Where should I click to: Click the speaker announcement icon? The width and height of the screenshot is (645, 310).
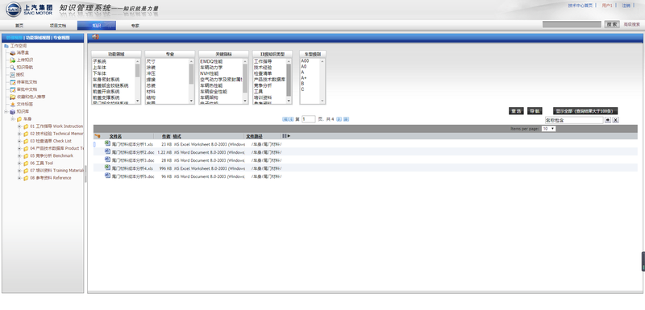95,37
